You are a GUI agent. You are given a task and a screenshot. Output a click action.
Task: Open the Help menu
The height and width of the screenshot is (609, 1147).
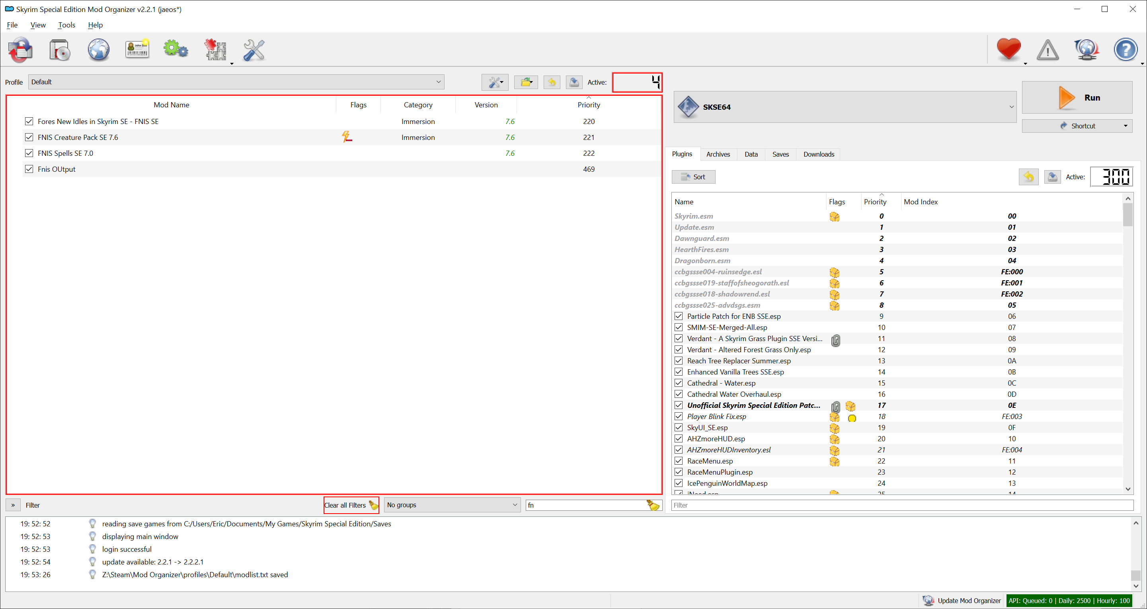pos(95,25)
